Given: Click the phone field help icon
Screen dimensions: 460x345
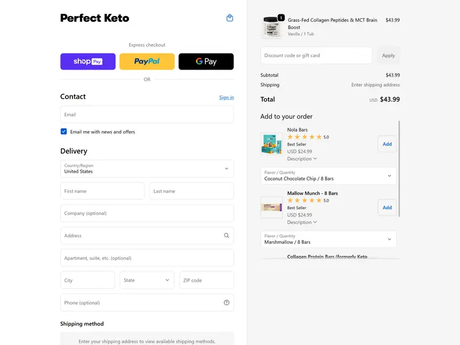Looking at the screenshot, I should [227, 302].
